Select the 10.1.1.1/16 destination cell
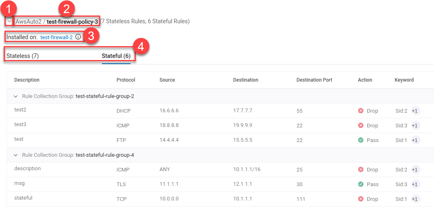The image size is (434, 209). [x=247, y=169]
